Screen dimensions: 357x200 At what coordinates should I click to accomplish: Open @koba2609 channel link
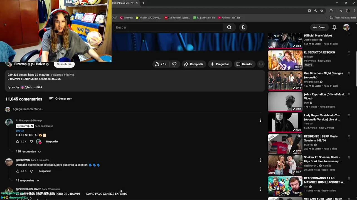[x=23, y=160]
